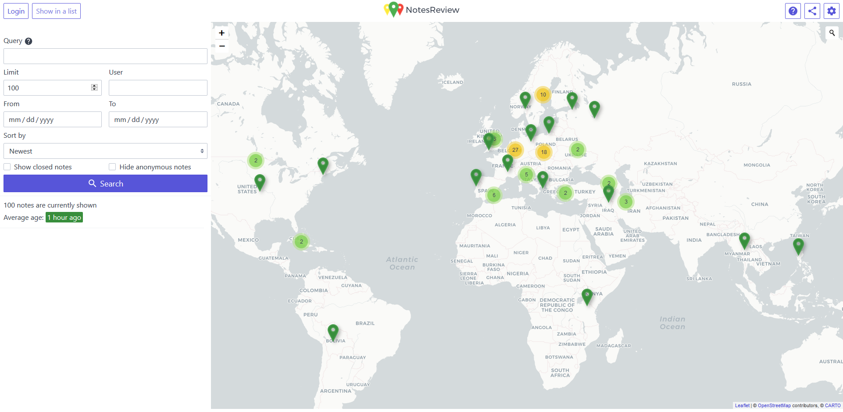Open the settings gear button
843x412 pixels.
coord(832,11)
